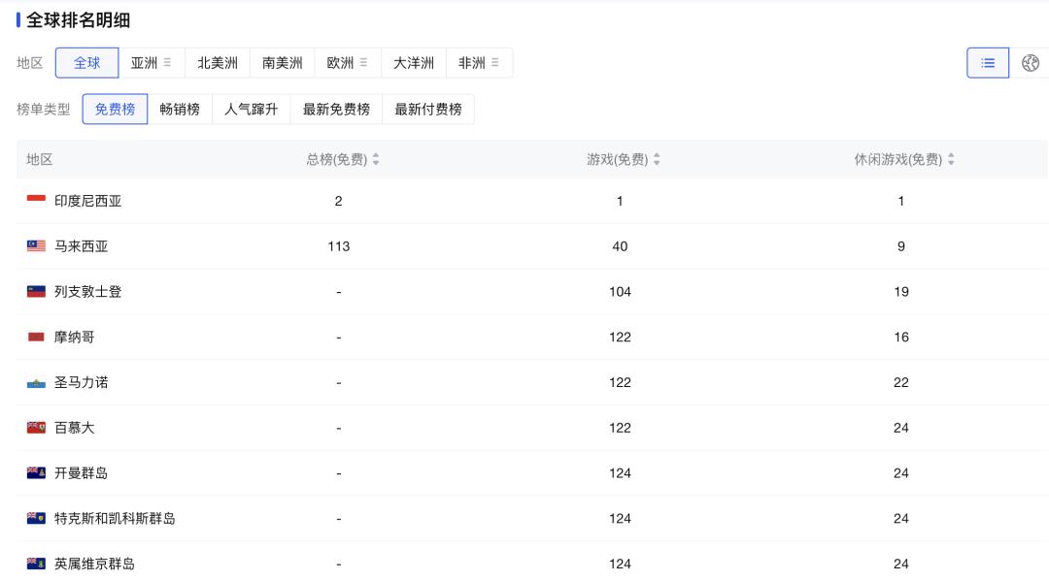Screen dimensions: 1049x581
Task: Click British Virgin Islands flag icon
Action: (36, 564)
